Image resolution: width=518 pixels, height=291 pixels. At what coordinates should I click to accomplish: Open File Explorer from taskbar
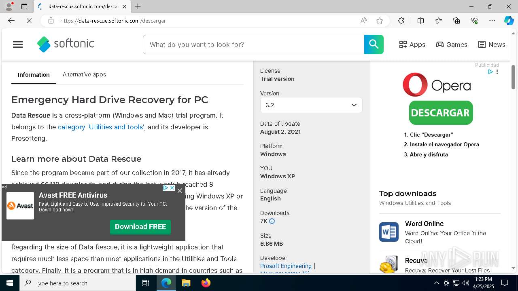[186, 283]
